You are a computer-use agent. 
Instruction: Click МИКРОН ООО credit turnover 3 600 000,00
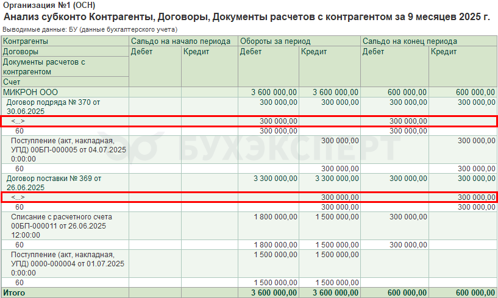[x=335, y=92]
